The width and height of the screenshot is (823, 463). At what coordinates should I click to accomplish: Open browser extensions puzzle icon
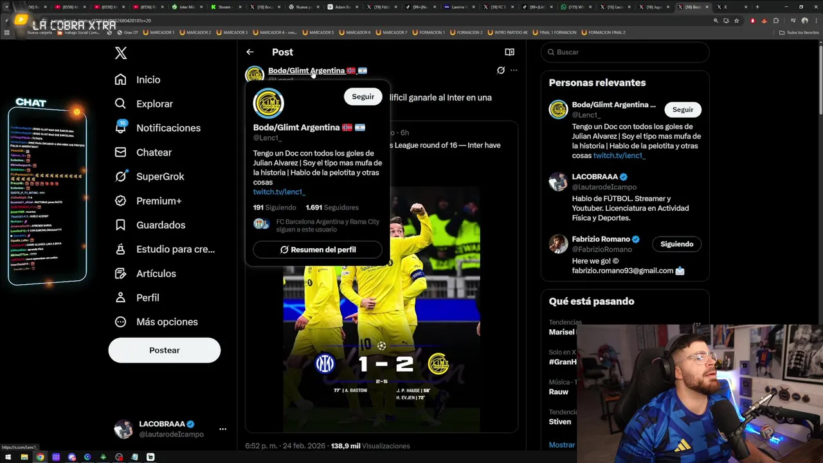click(776, 21)
